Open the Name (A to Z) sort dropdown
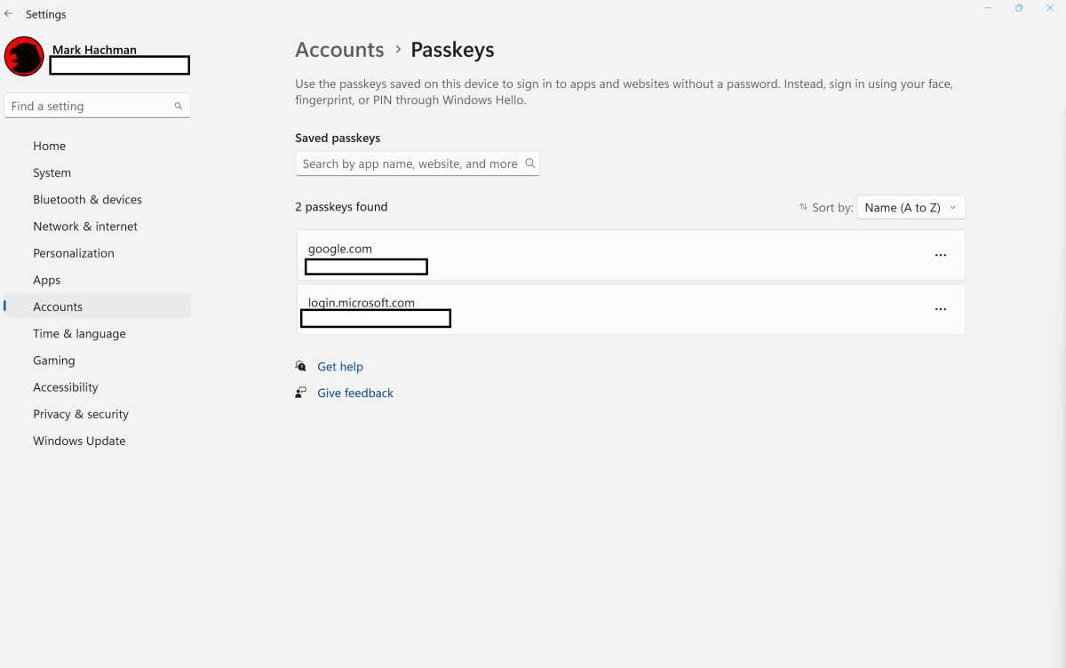Viewport: 1066px width, 668px height. pyautogui.click(x=911, y=207)
